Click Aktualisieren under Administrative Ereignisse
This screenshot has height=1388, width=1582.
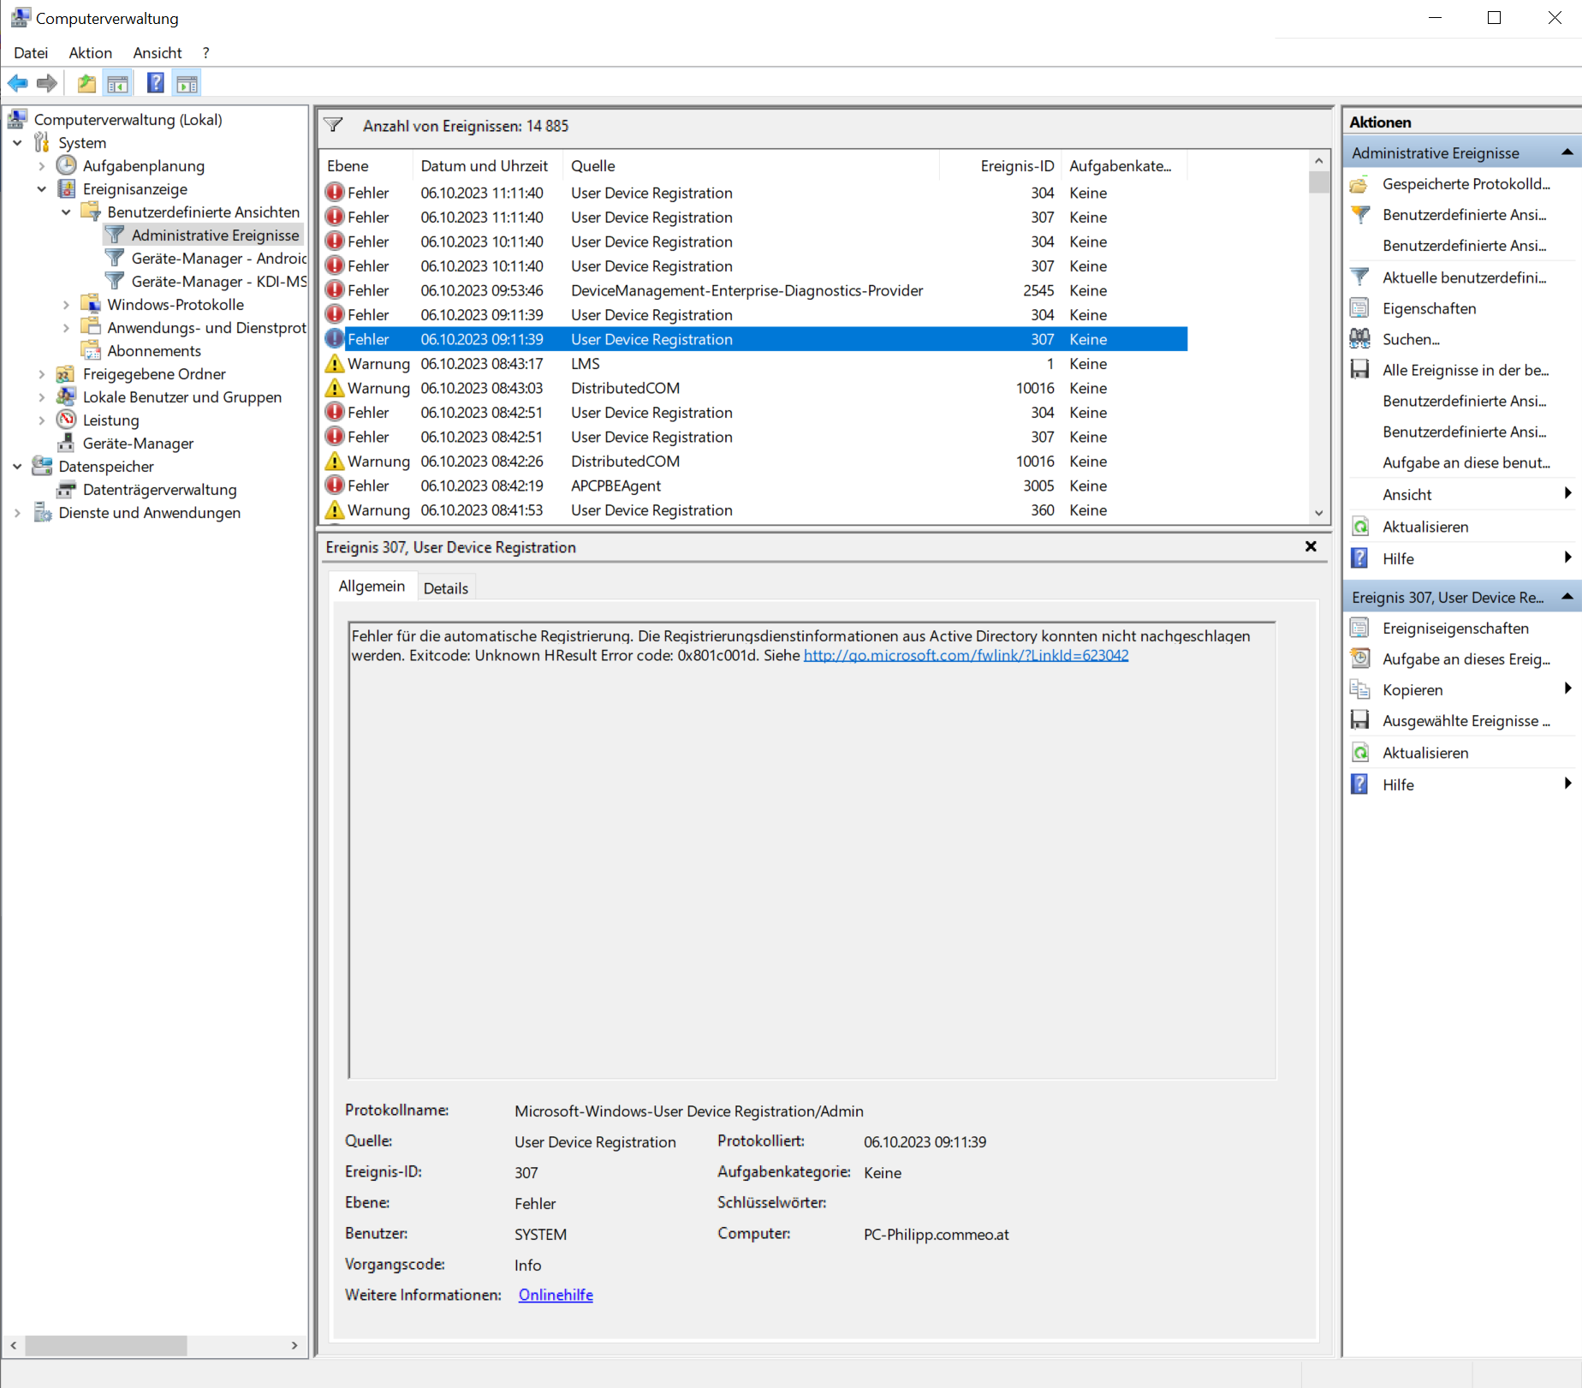(x=1425, y=527)
